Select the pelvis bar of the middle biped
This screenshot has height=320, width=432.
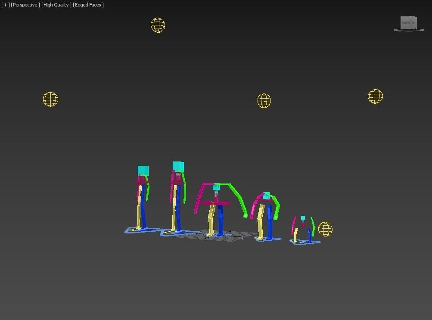(215, 203)
